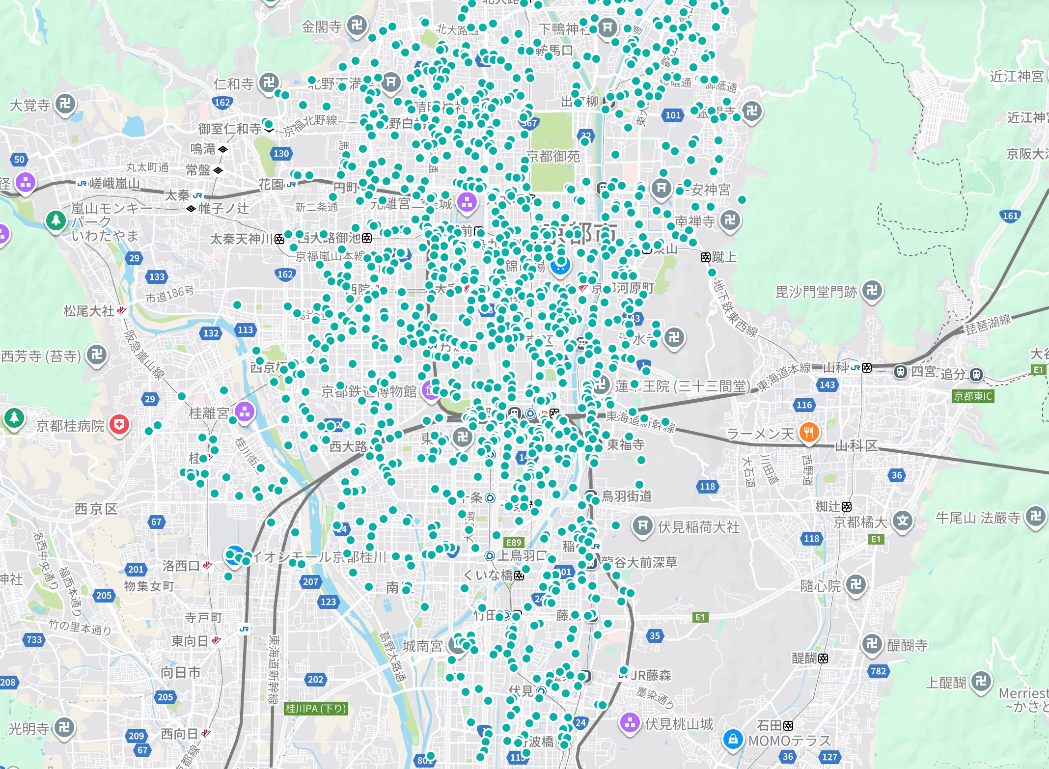The width and height of the screenshot is (1049, 769).
Task: Click the 桂川PA (下り) parking area label
Action: (x=316, y=709)
